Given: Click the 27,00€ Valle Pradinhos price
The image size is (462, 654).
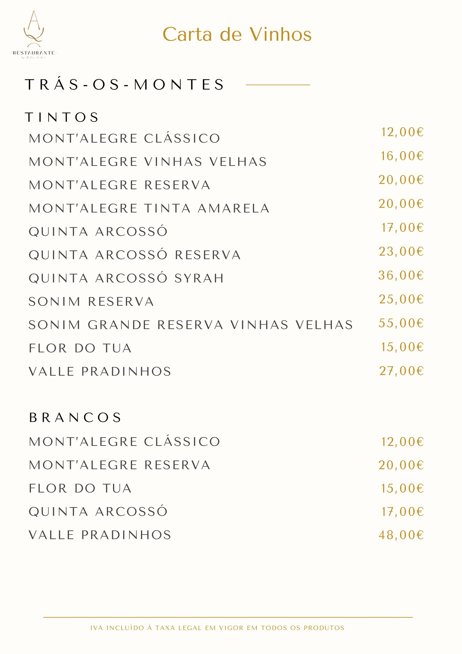Looking at the screenshot, I should (402, 371).
